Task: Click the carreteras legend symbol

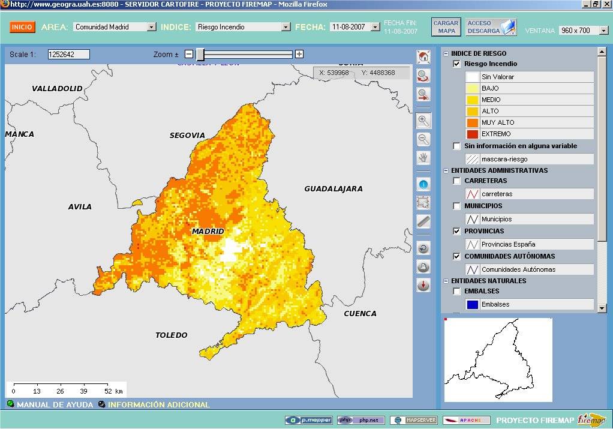Action: click(x=472, y=194)
